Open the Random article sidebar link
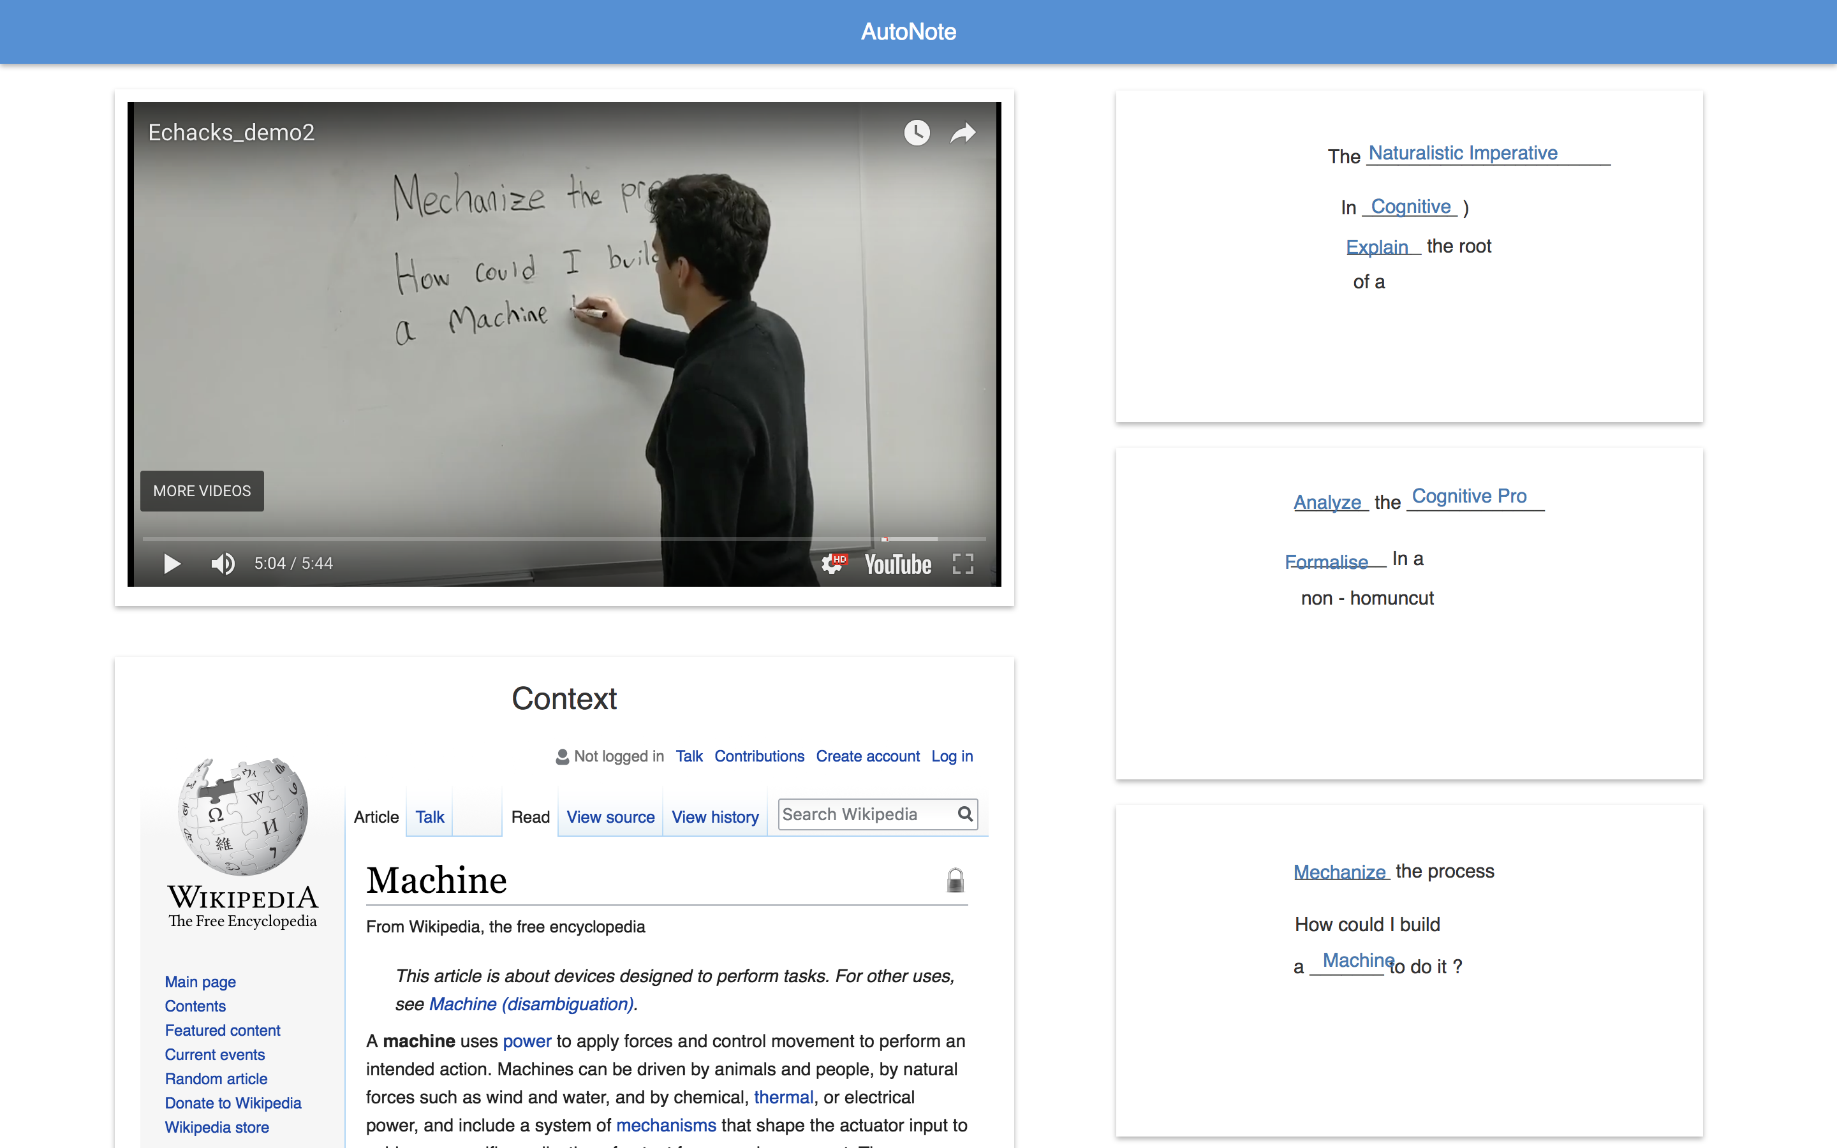The image size is (1837, 1148). pyautogui.click(x=216, y=1078)
